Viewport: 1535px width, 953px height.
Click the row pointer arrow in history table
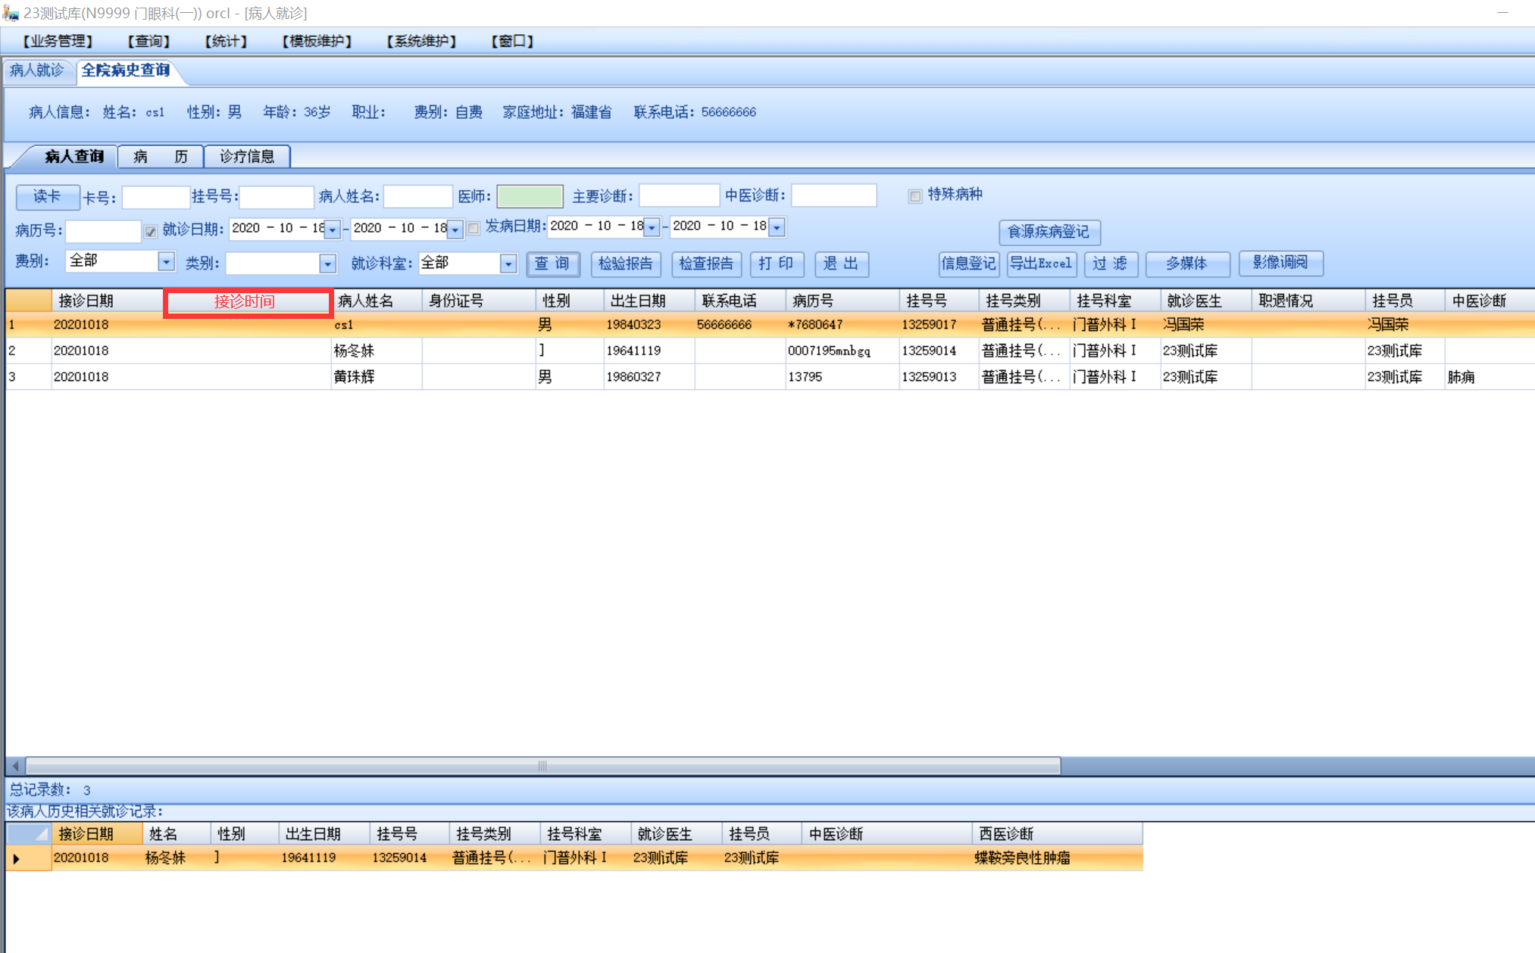pyautogui.click(x=17, y=858)
